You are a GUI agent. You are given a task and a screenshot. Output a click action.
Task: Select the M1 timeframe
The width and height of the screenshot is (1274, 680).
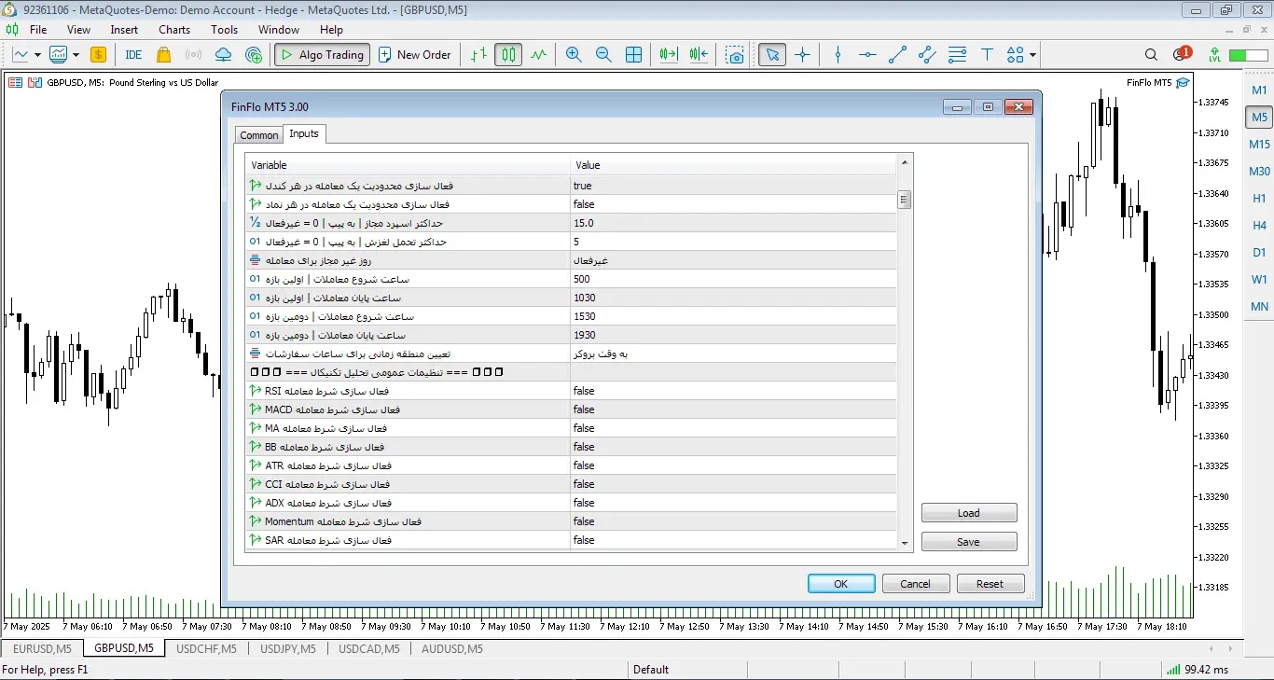(x=1259, y=90)
